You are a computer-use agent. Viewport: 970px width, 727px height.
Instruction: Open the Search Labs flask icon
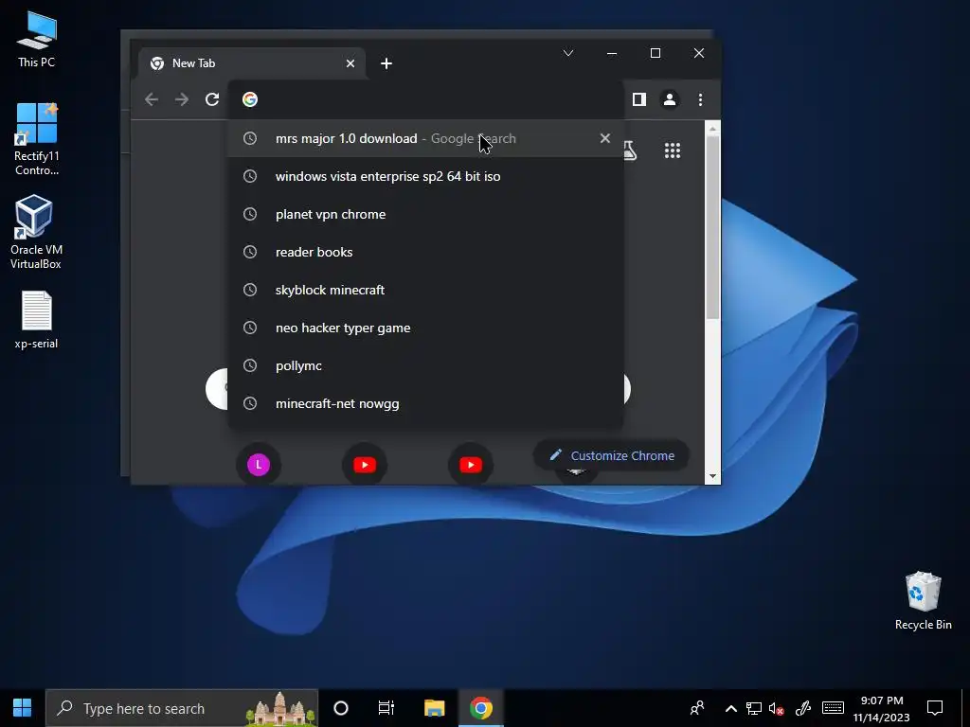(x=630, y=151)
